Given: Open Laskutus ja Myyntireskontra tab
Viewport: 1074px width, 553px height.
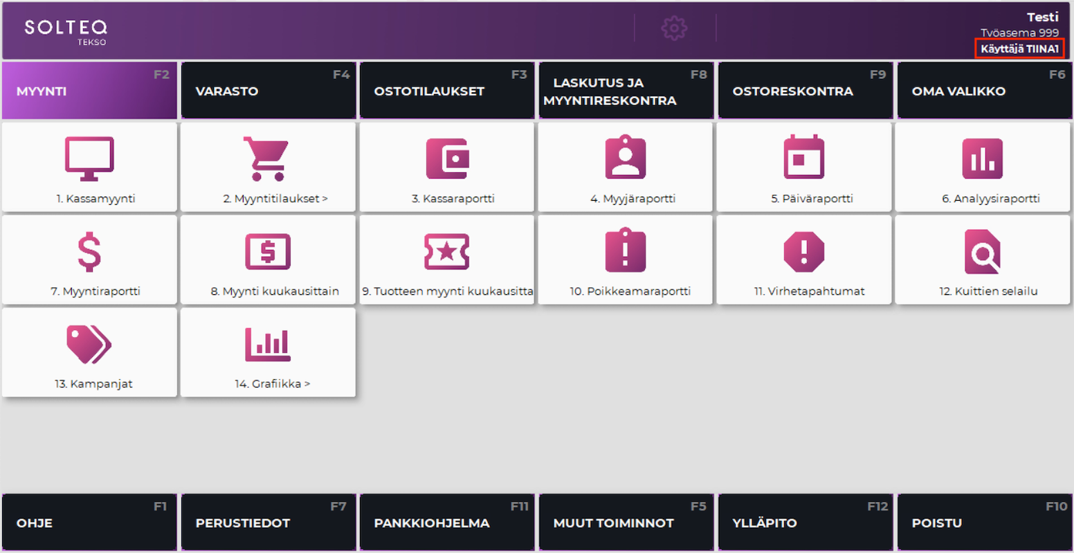Looking at the screenshot, I should 626,91.
